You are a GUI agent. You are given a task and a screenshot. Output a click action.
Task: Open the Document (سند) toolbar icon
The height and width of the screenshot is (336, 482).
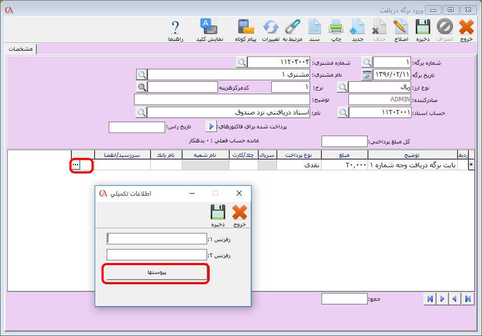pyautogui.click(x=315, y=27)
